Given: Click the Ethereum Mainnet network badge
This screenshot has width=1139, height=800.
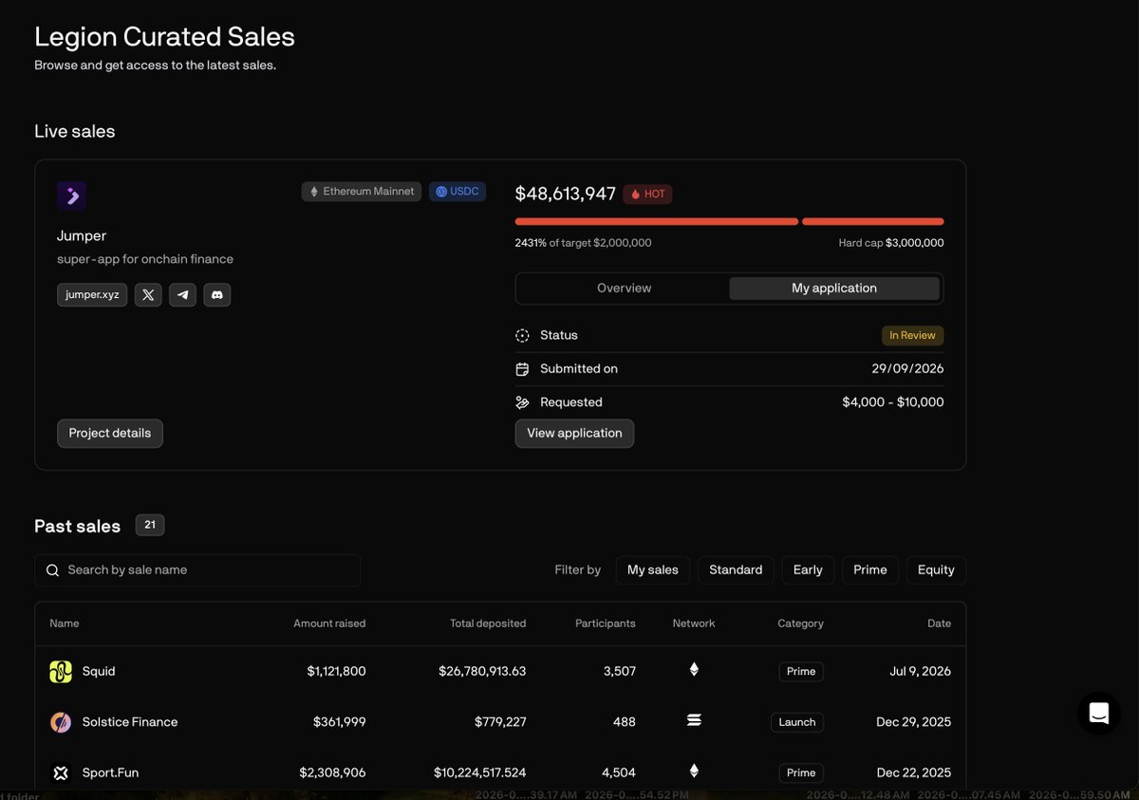Looking at the screenshot, I should [362, 192].
